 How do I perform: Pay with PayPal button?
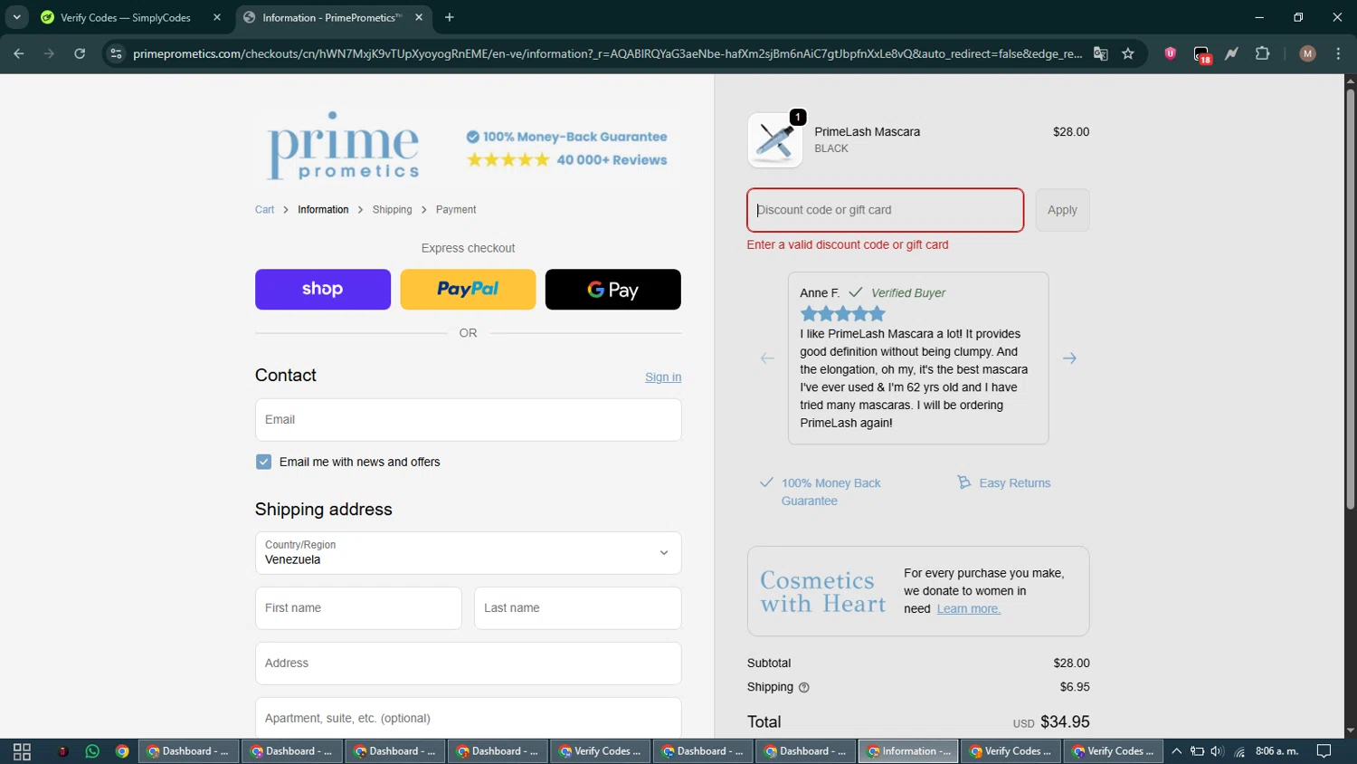[x=468, y=290]
